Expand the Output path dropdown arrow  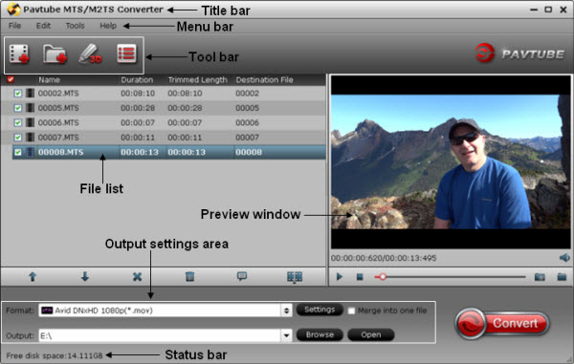pyautogui.click(x=286, y=335)
